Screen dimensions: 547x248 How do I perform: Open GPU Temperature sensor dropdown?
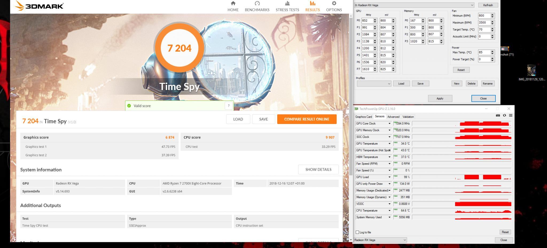point(389,144)
